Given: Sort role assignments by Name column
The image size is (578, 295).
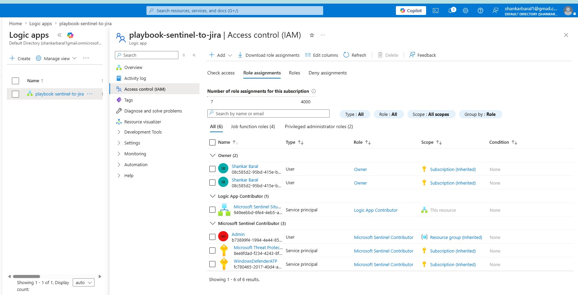Looking at the screenshot, I should [228, 142].
